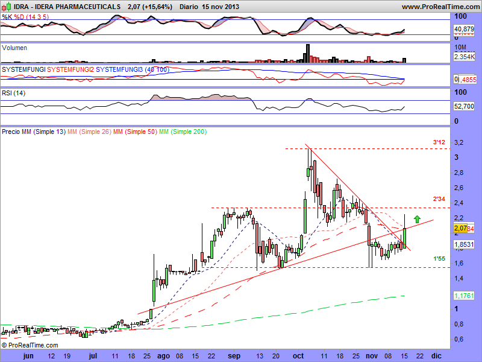Click the 52,700 RSI value box
This screenshot has height=362, width=482.
click(x=464, y=107)
